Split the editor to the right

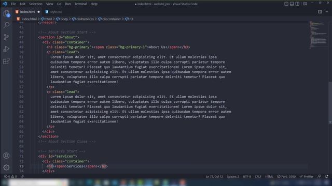(x=320, y=12)
